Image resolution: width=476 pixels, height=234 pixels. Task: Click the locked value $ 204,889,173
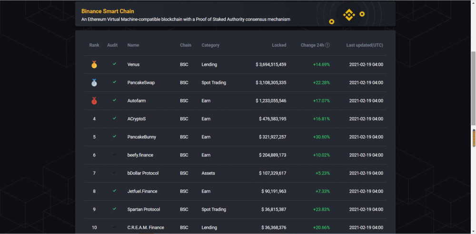point(273,155)
